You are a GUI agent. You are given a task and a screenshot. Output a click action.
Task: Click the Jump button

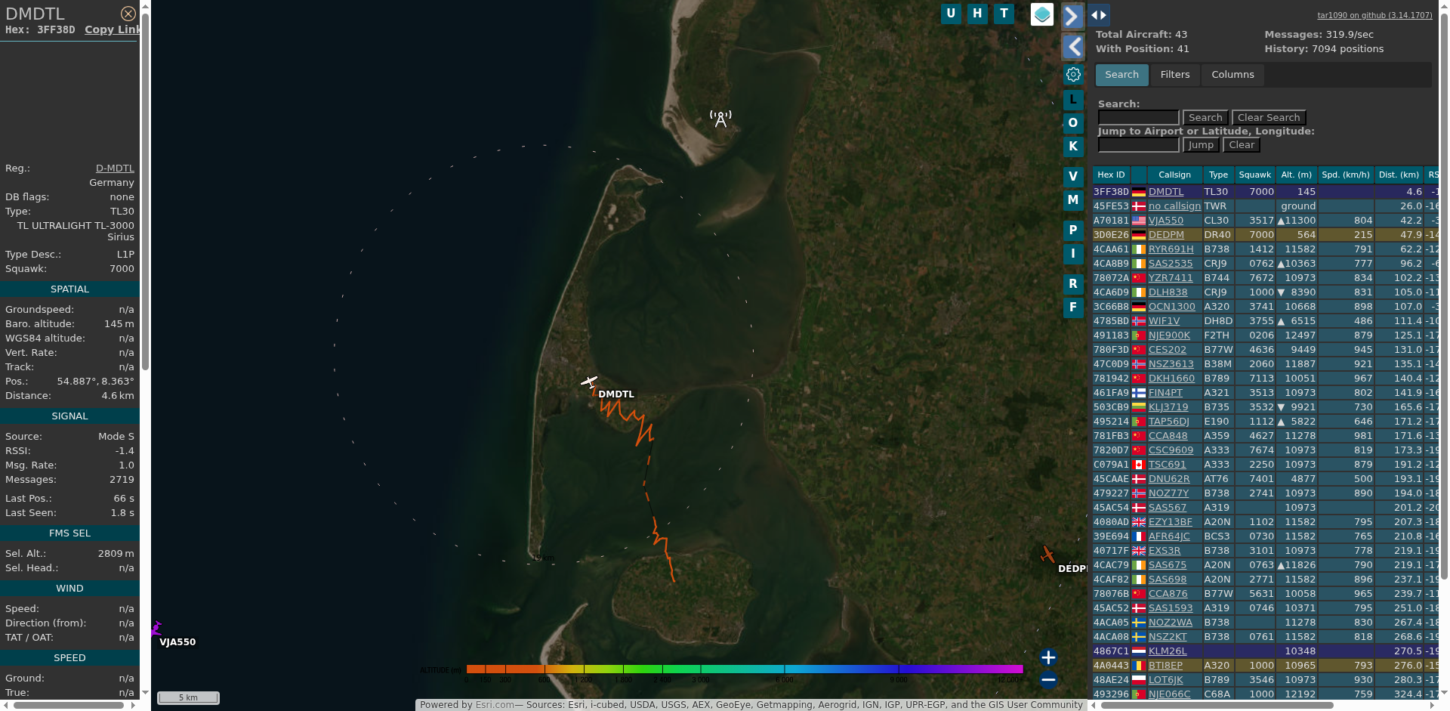[1201, 145]
